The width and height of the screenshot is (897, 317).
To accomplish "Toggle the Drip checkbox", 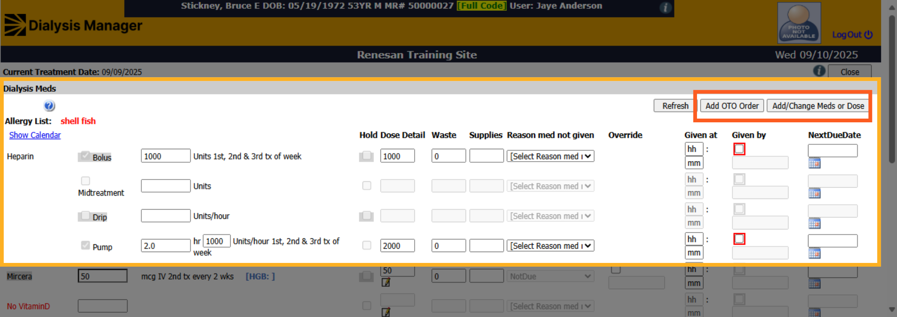I will (x=85, y=215).
